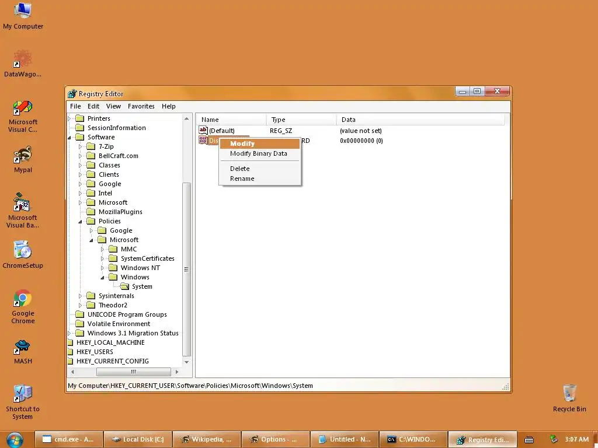
Task: Click the Start button orb
Action: point(15,440)
